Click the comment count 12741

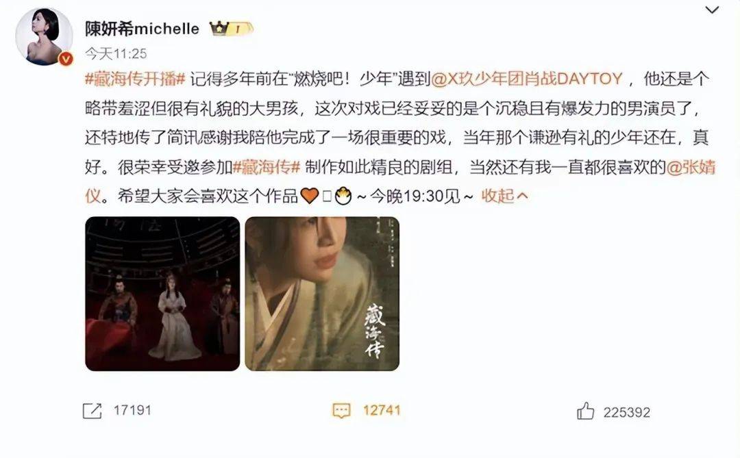tap(382, 410)
